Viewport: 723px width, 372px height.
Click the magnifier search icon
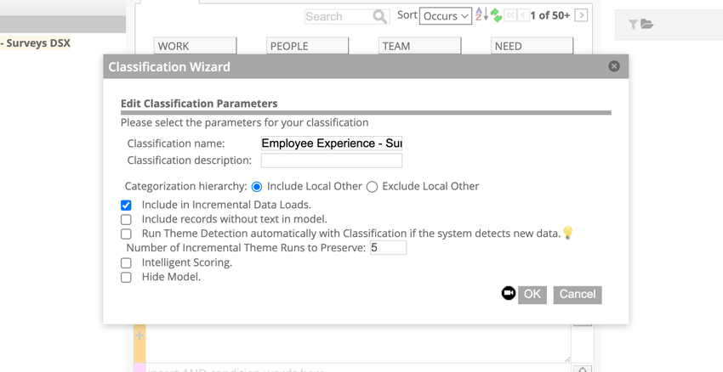coord(379,16)
